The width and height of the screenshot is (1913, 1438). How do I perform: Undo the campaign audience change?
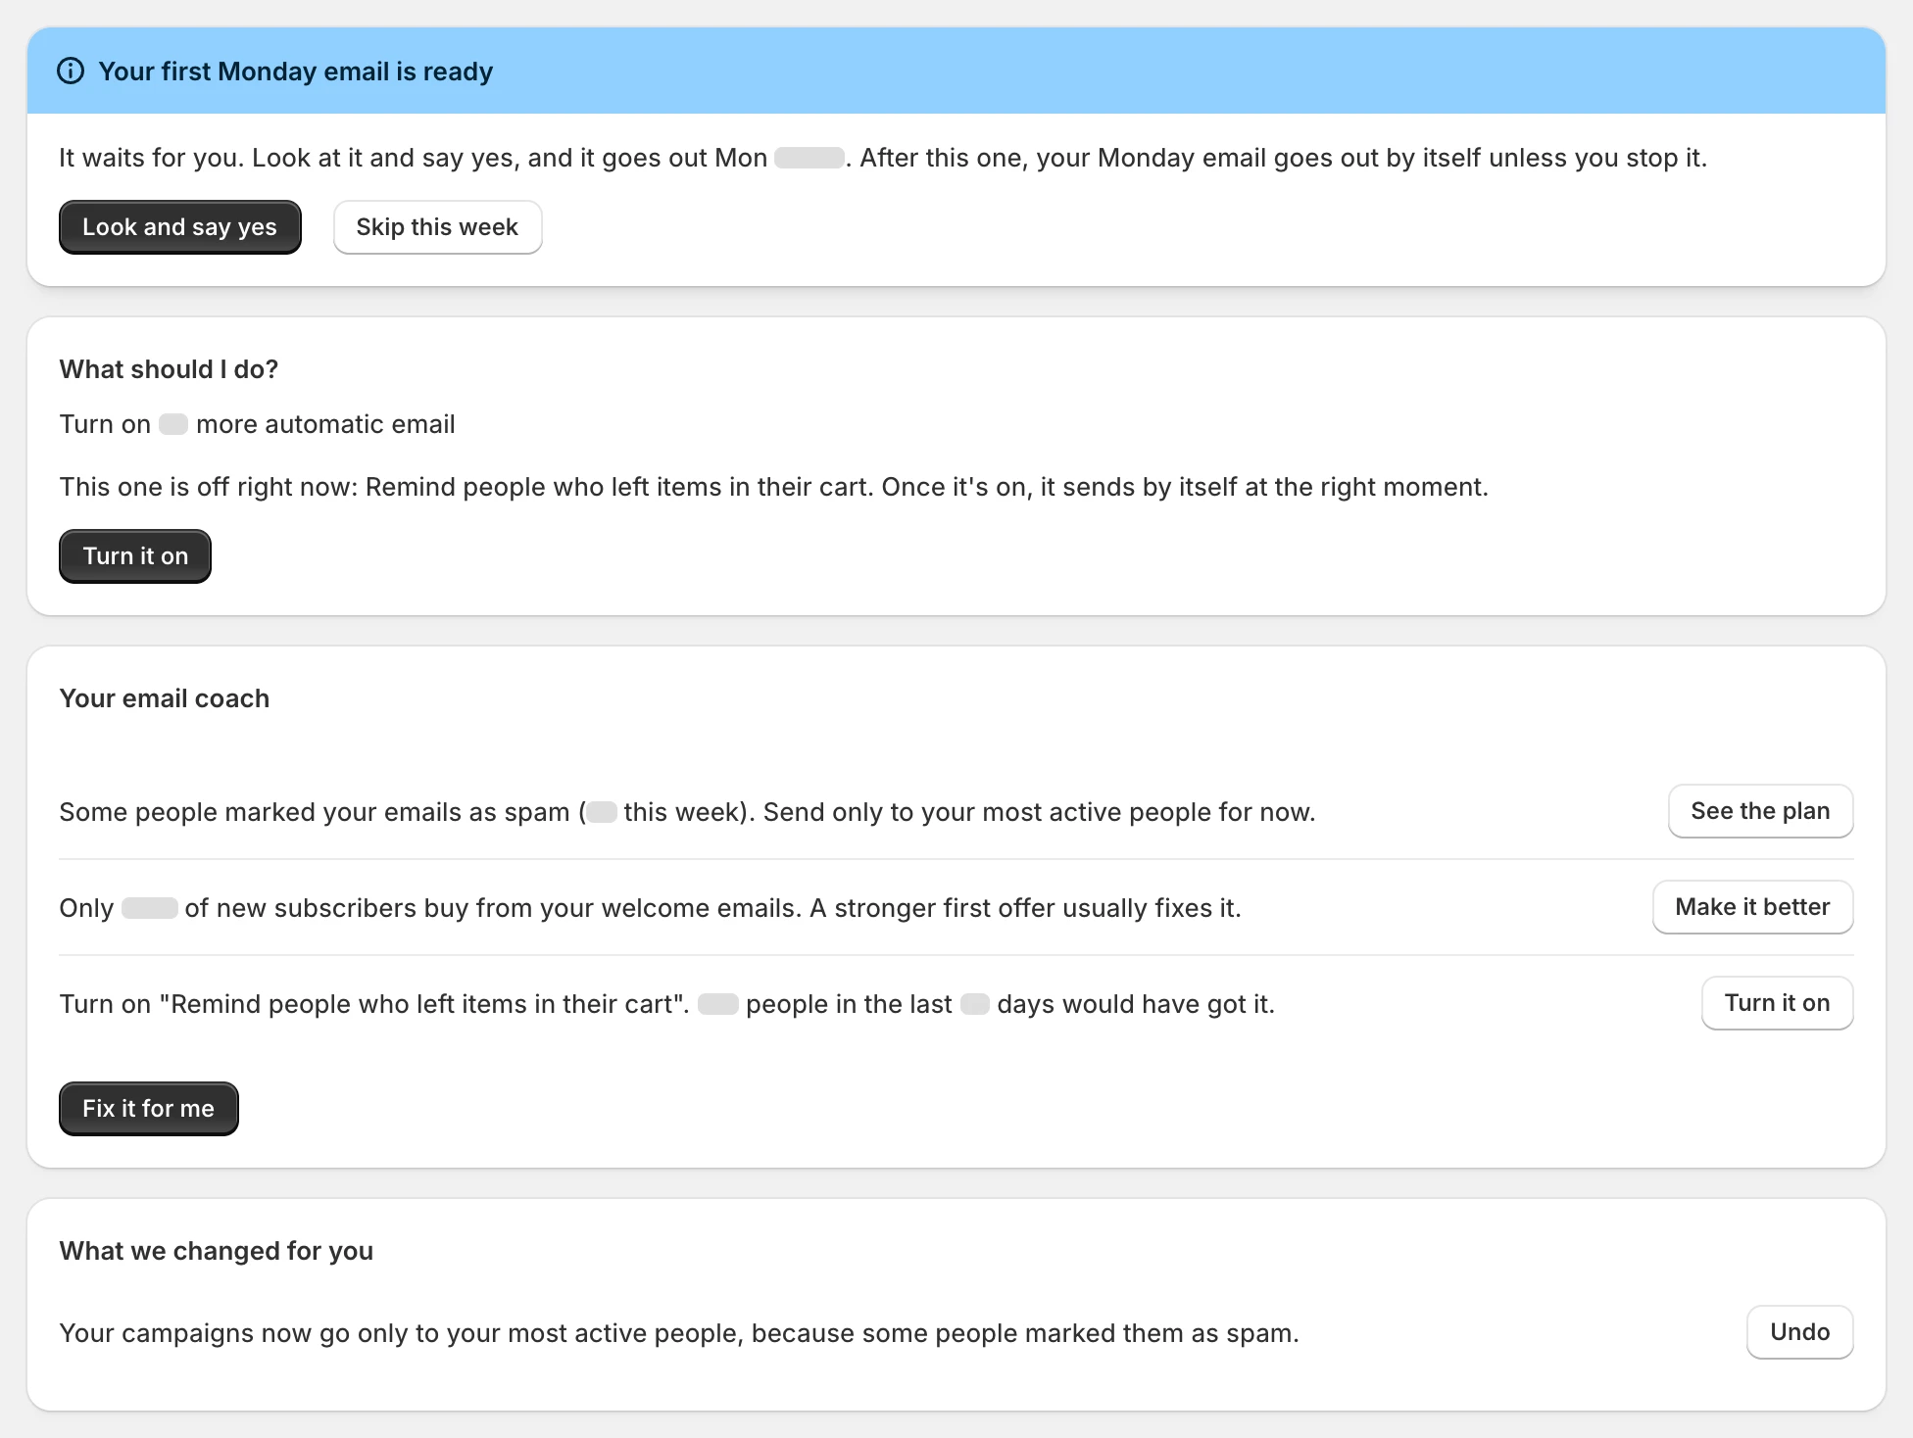(x=1799, y=1332)
